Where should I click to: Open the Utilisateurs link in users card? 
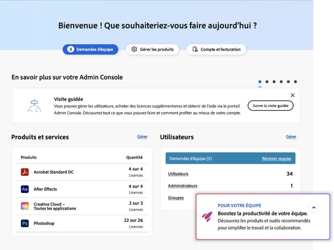(178, 174)
